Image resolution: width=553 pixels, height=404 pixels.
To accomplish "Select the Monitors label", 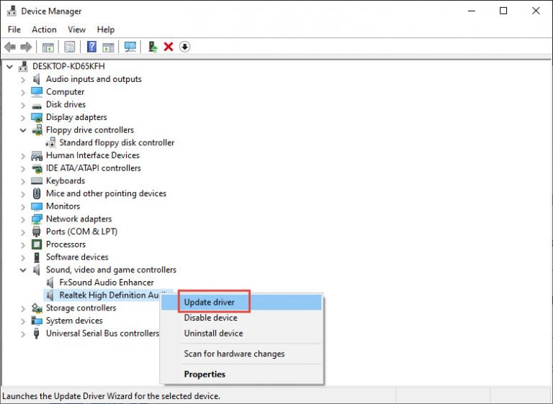I will pyautogui.click(x=63, y=206).
